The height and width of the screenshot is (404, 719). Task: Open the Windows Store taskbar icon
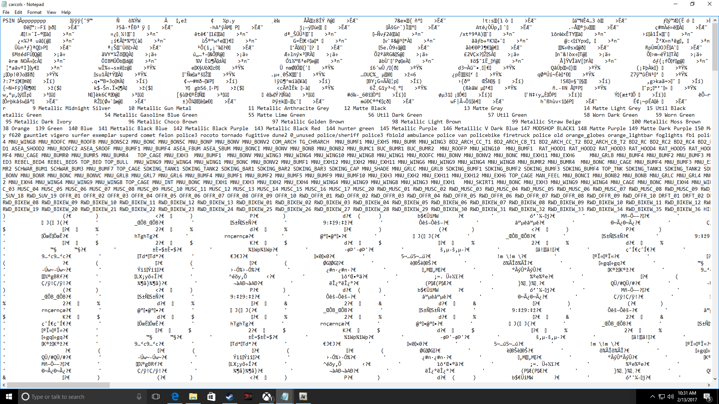tap(211, 397)
